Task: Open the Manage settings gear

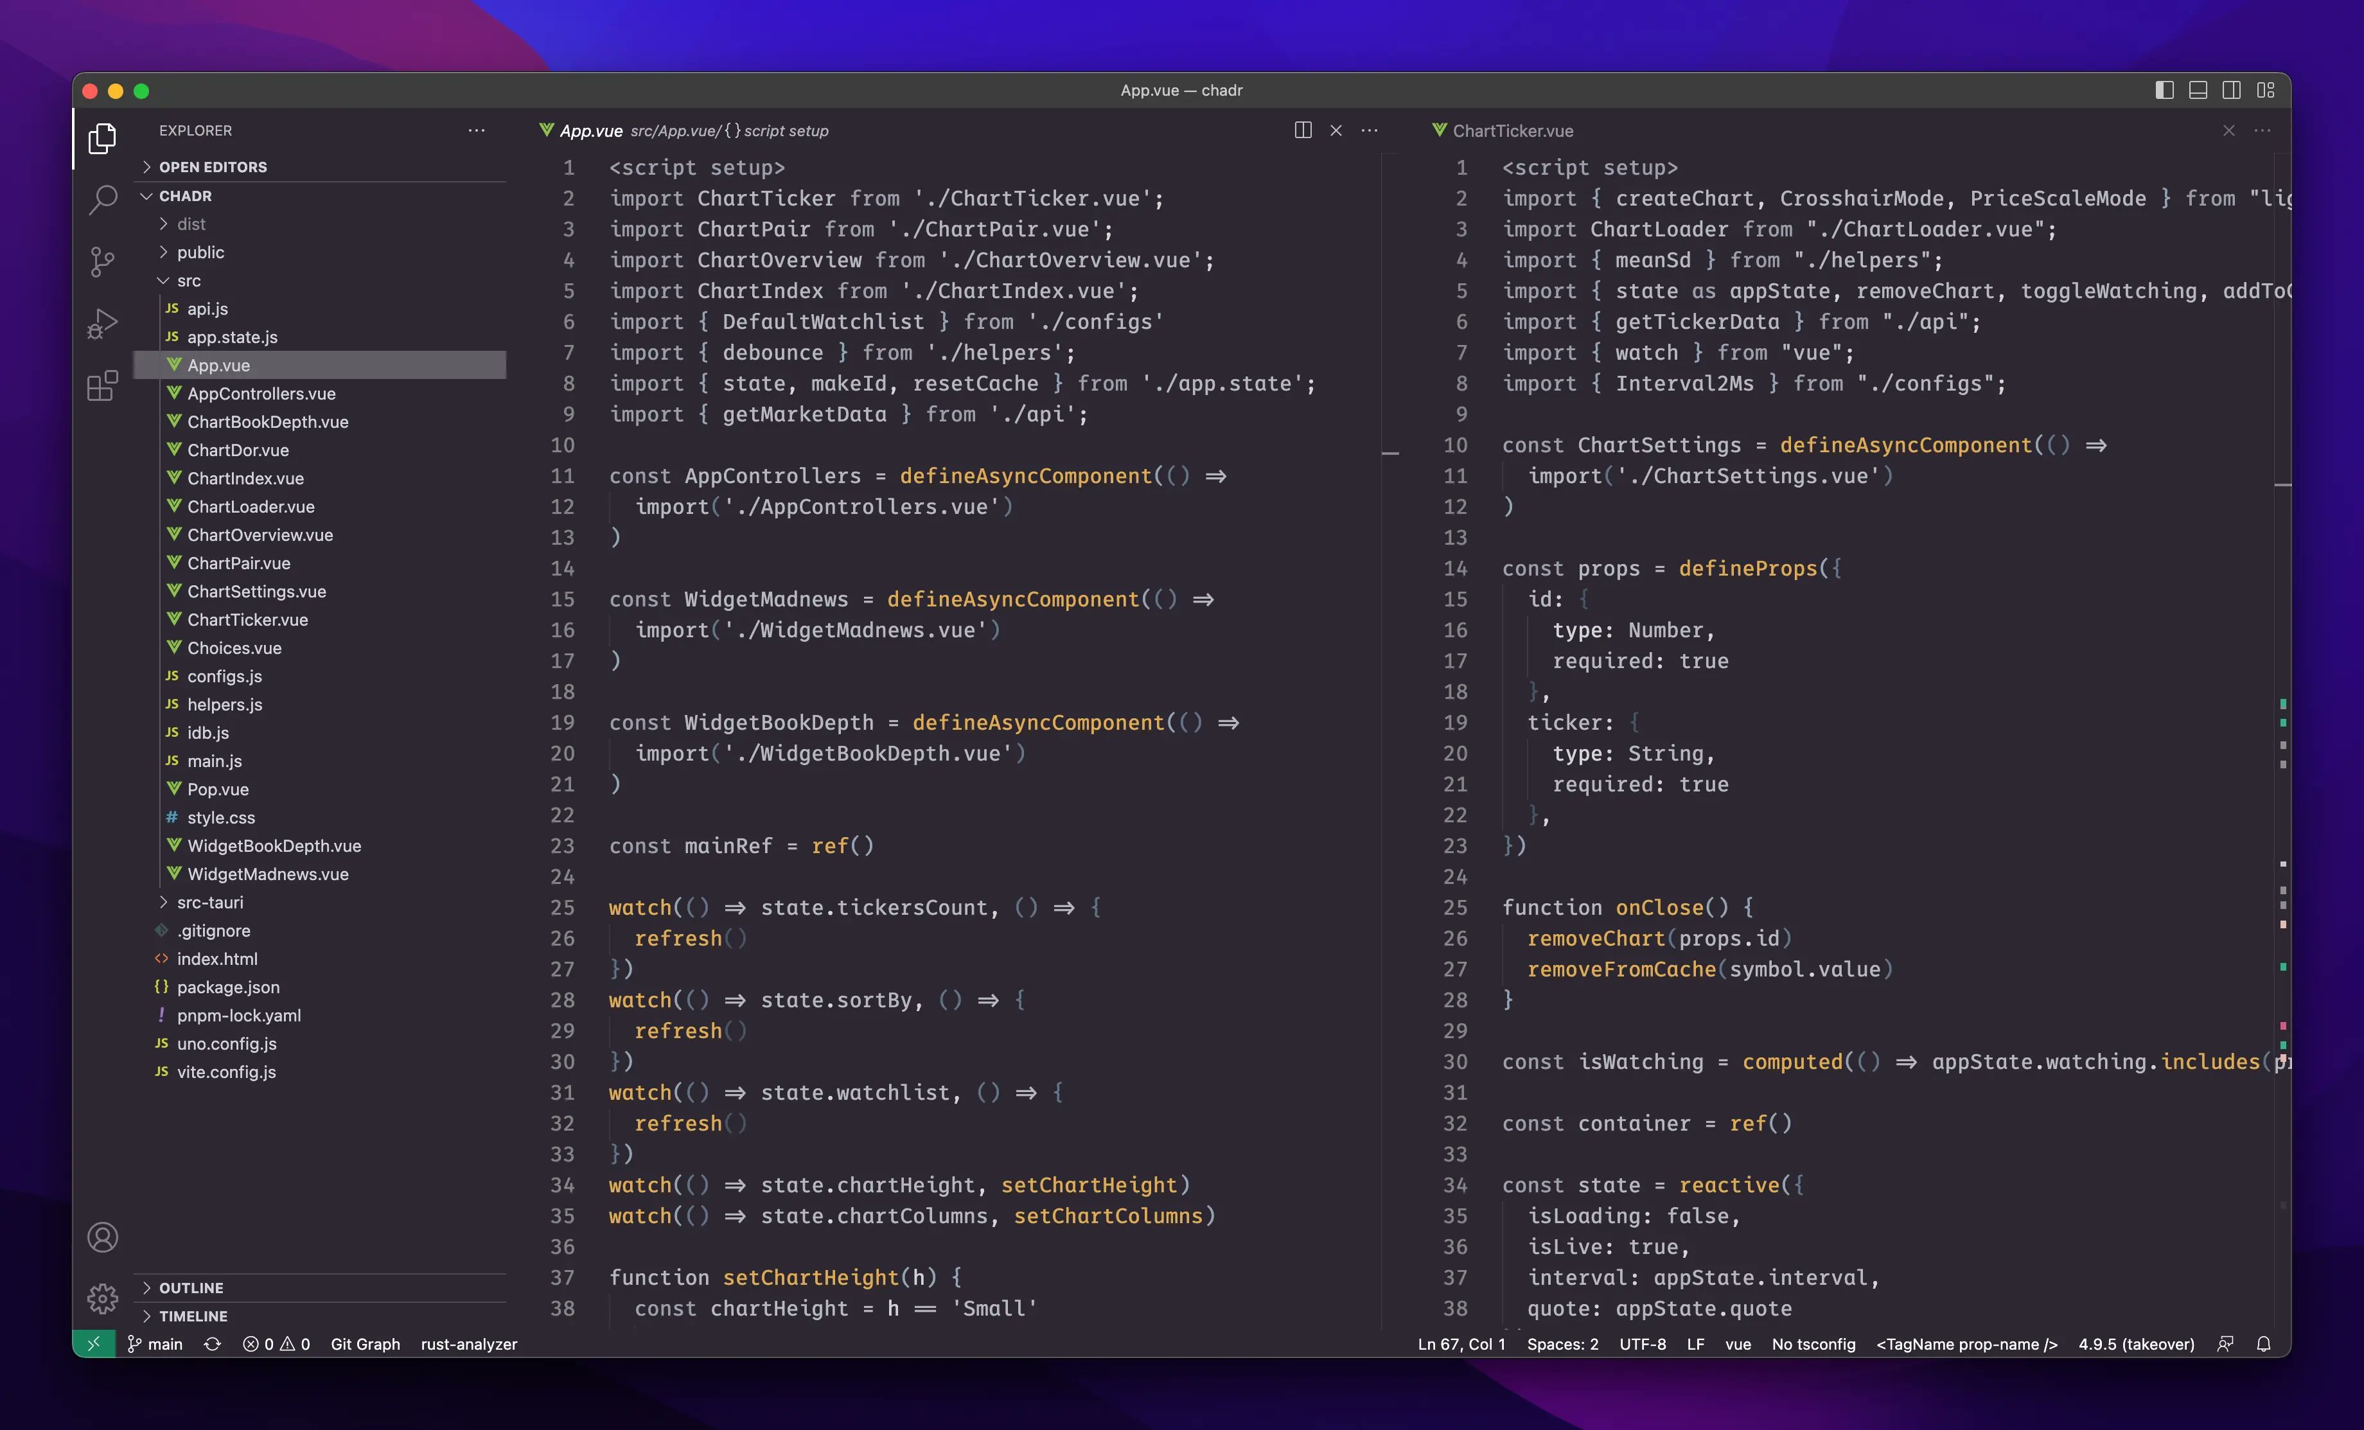Action: (x=103, y=1298)
